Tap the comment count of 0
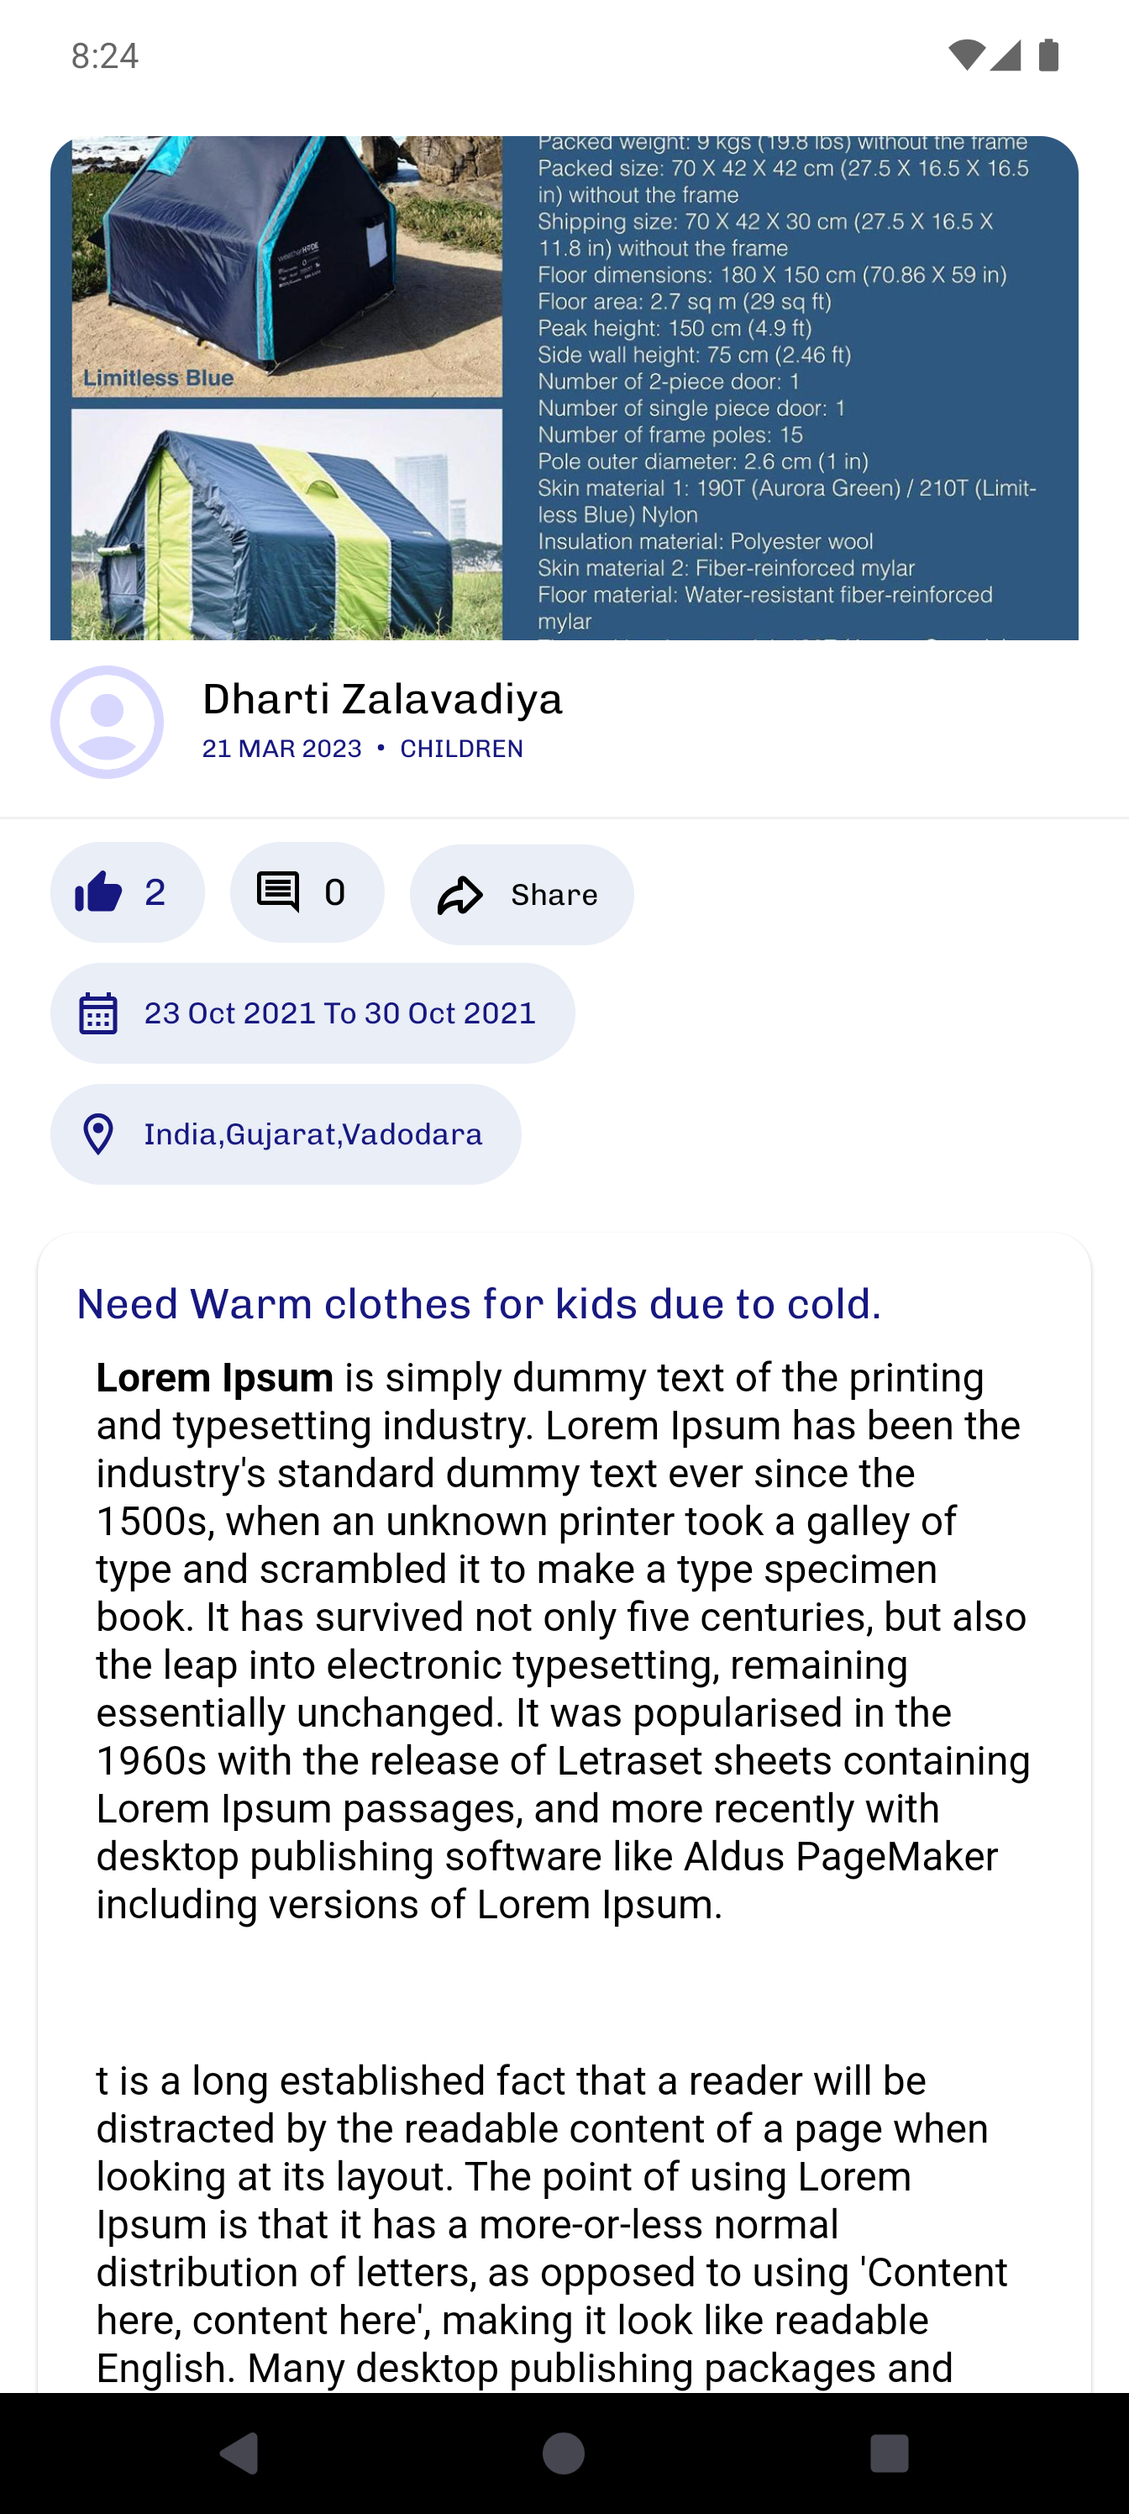The image size is (1129, 2514). click(x=334, y=892)
